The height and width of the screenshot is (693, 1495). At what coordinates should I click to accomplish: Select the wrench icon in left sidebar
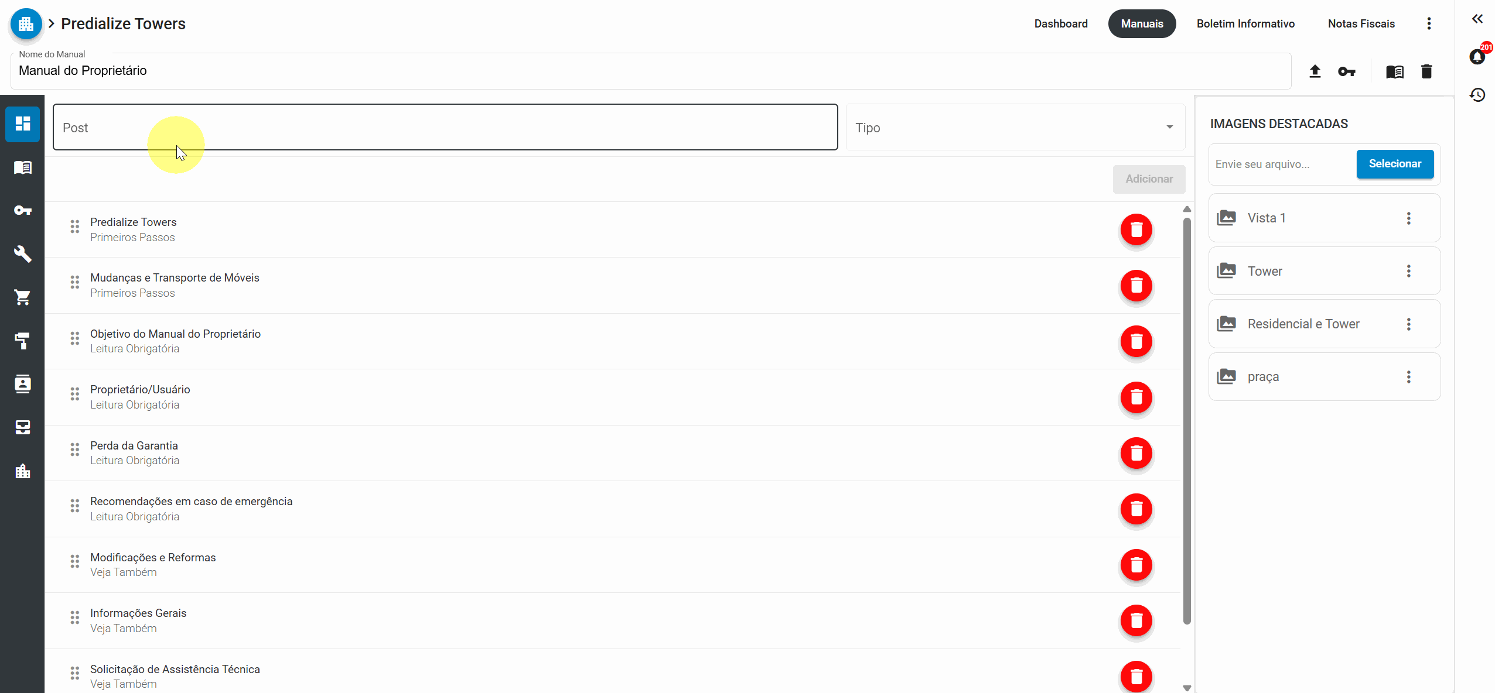[23, 253]
